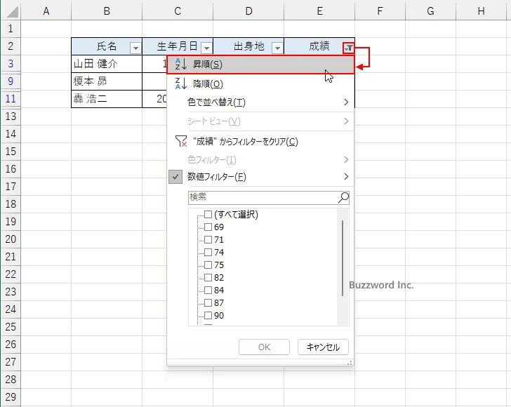The image size is (511, 407).
Task: Select column A header
Action: click(x=46, y=11)
